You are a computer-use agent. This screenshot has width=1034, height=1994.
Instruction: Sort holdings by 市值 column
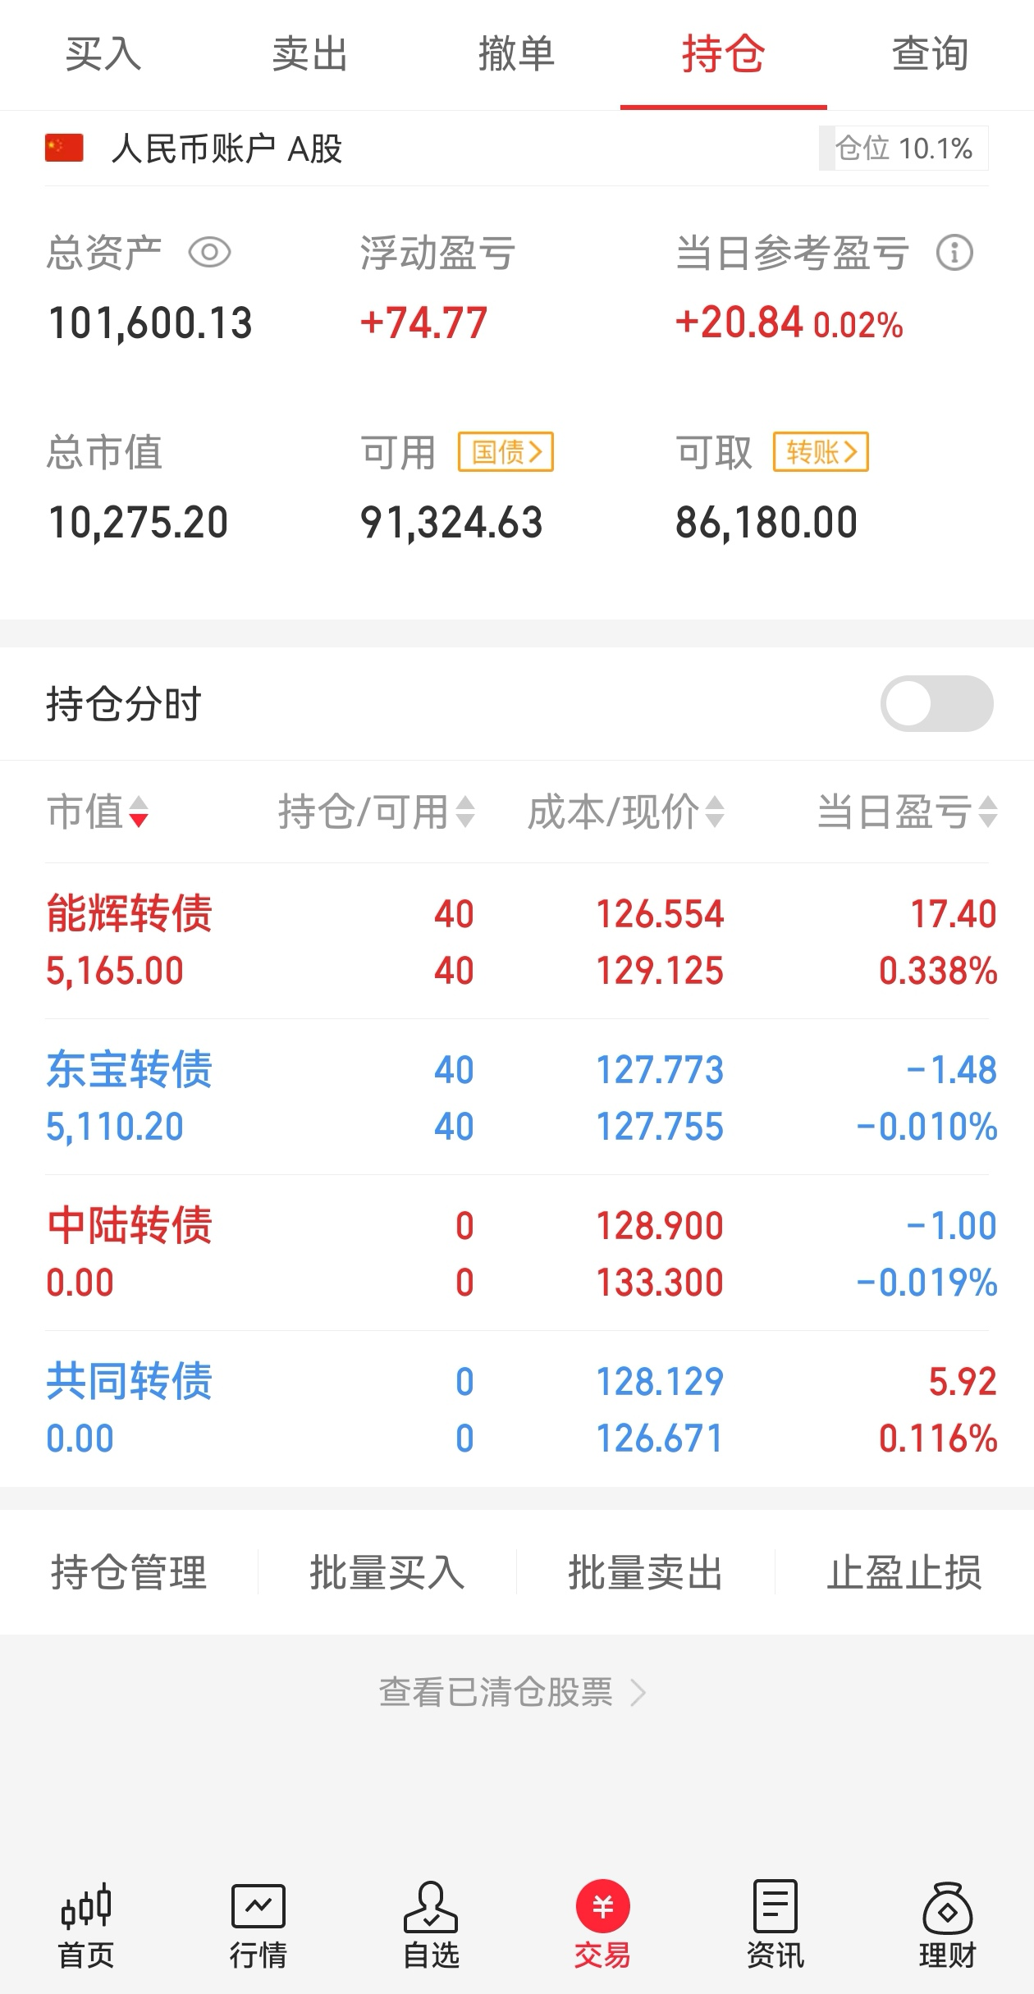click(97, 812)
